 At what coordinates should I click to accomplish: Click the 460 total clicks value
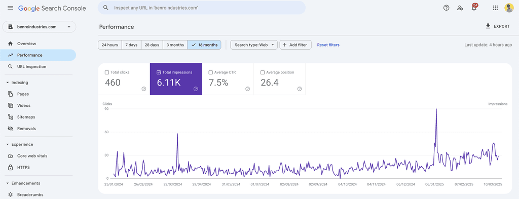113,83
